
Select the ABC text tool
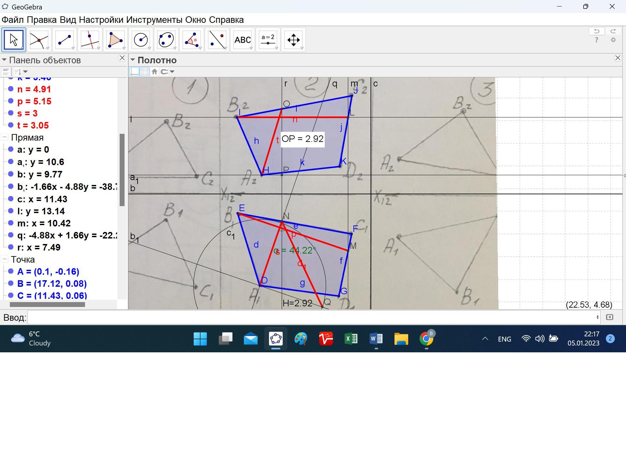242,40
